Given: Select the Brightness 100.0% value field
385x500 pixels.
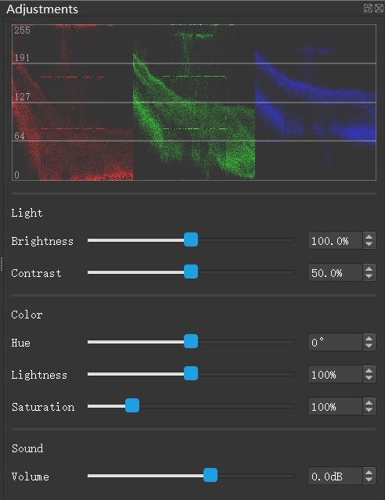Looking at the screenshot, I should click(x=335, y=240).
